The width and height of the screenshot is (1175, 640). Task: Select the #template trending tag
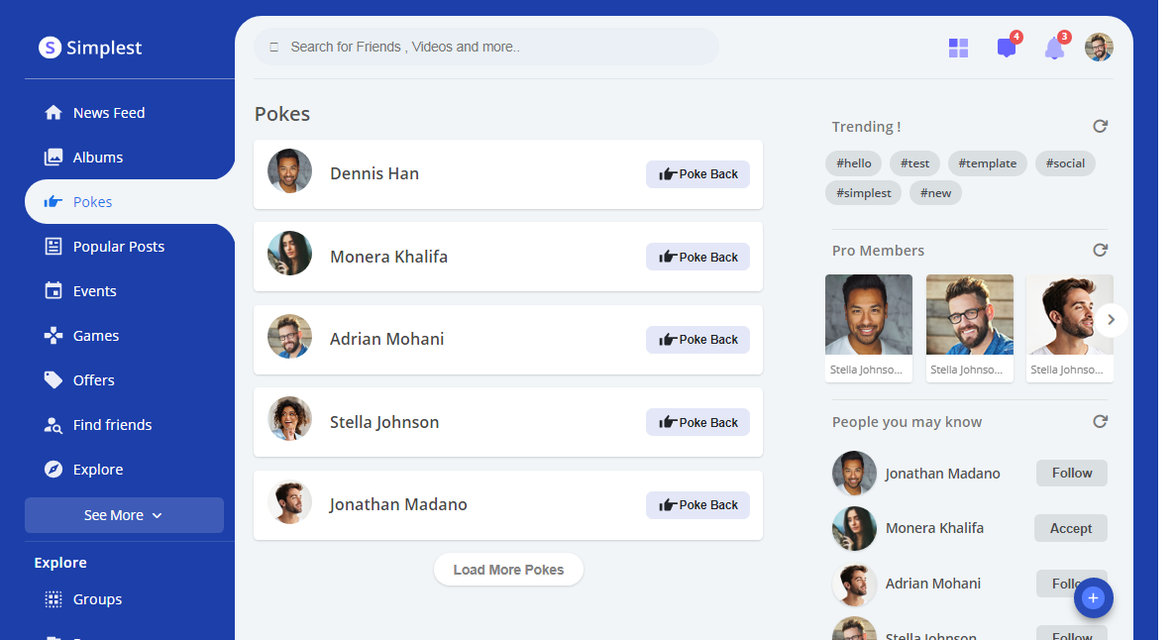(x=987, y=163)
